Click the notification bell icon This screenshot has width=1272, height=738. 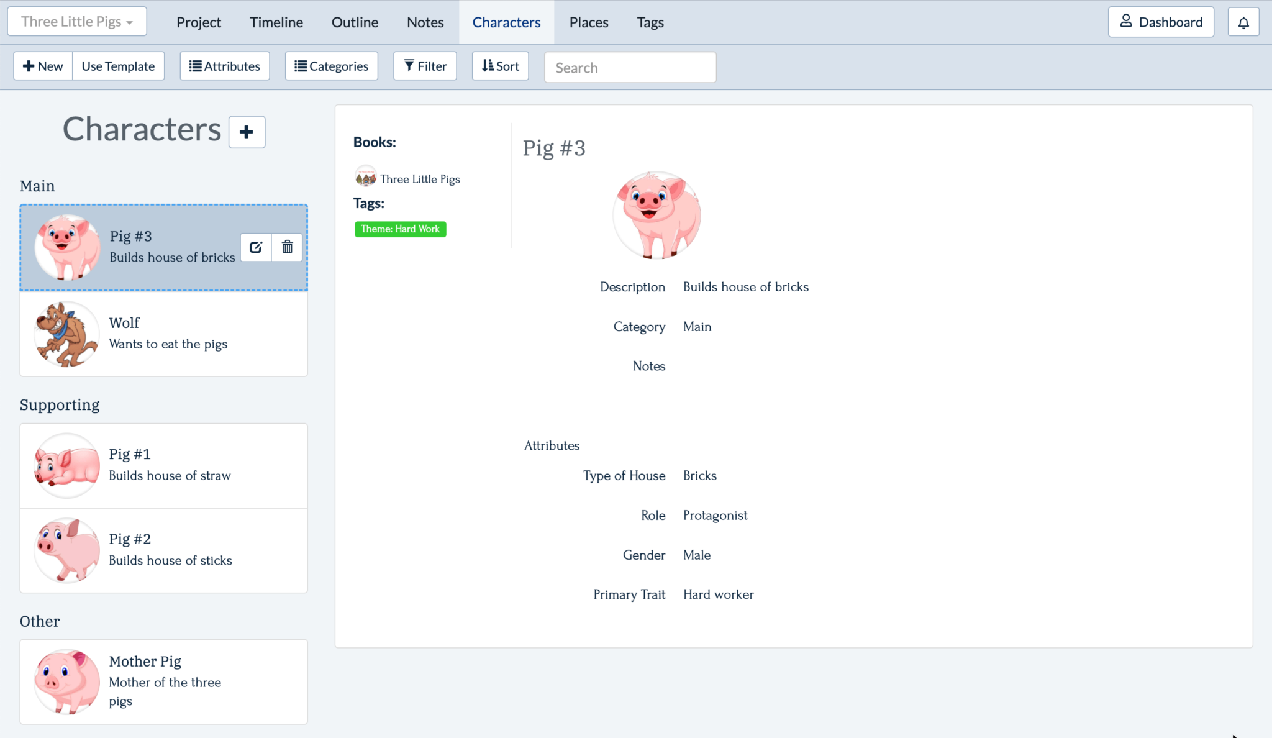(x=1243, y=22)
